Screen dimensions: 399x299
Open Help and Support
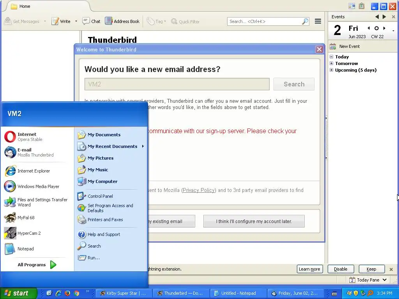click(x=111, y=234)
